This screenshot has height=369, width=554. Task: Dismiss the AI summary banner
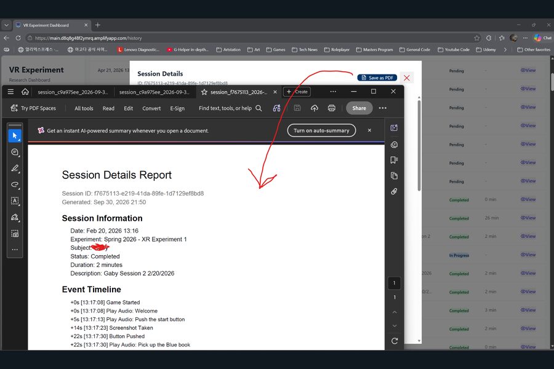click(x=369, y=130)
